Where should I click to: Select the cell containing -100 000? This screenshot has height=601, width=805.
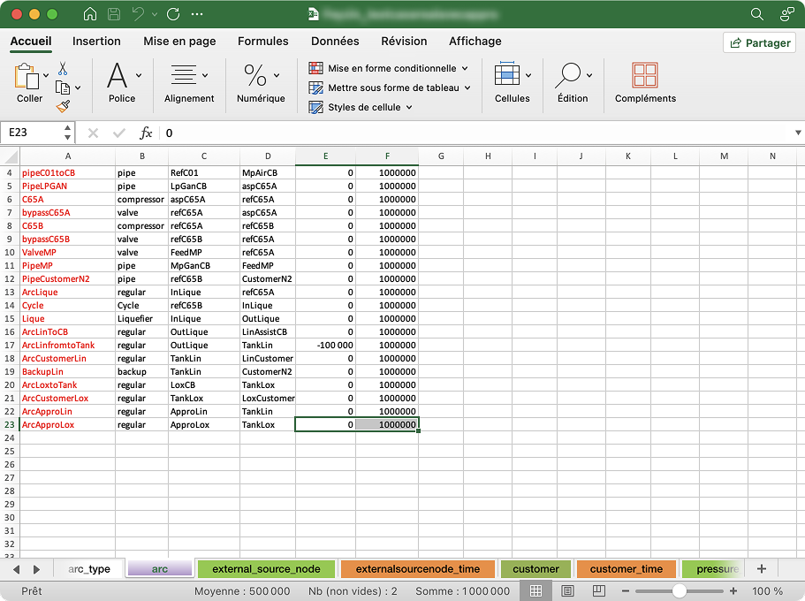click(325, 346)
